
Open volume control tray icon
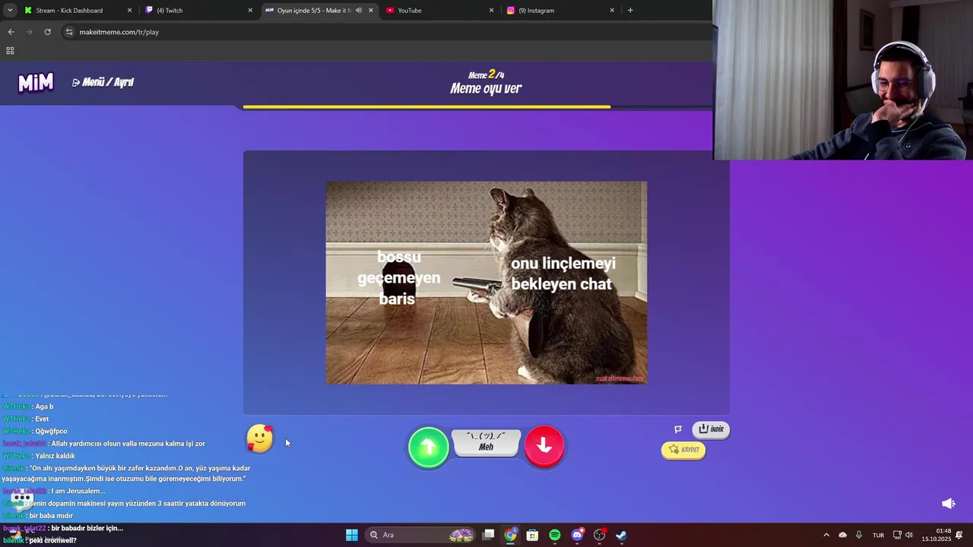tap(909, 535)
